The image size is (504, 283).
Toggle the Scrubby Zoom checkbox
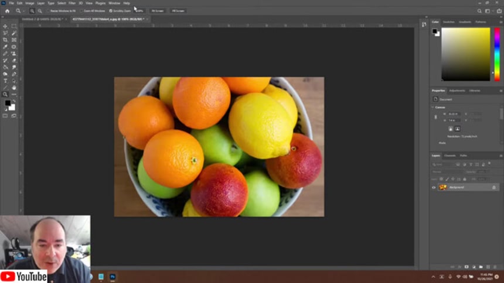coord(111,11)
